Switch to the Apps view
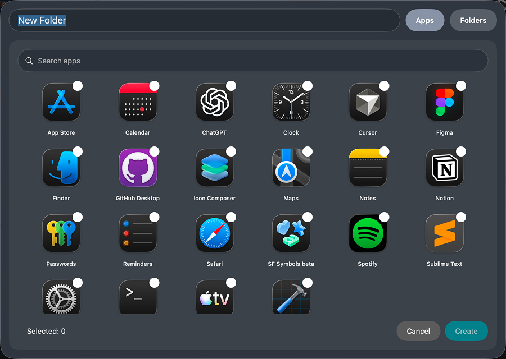 (424, 20)
